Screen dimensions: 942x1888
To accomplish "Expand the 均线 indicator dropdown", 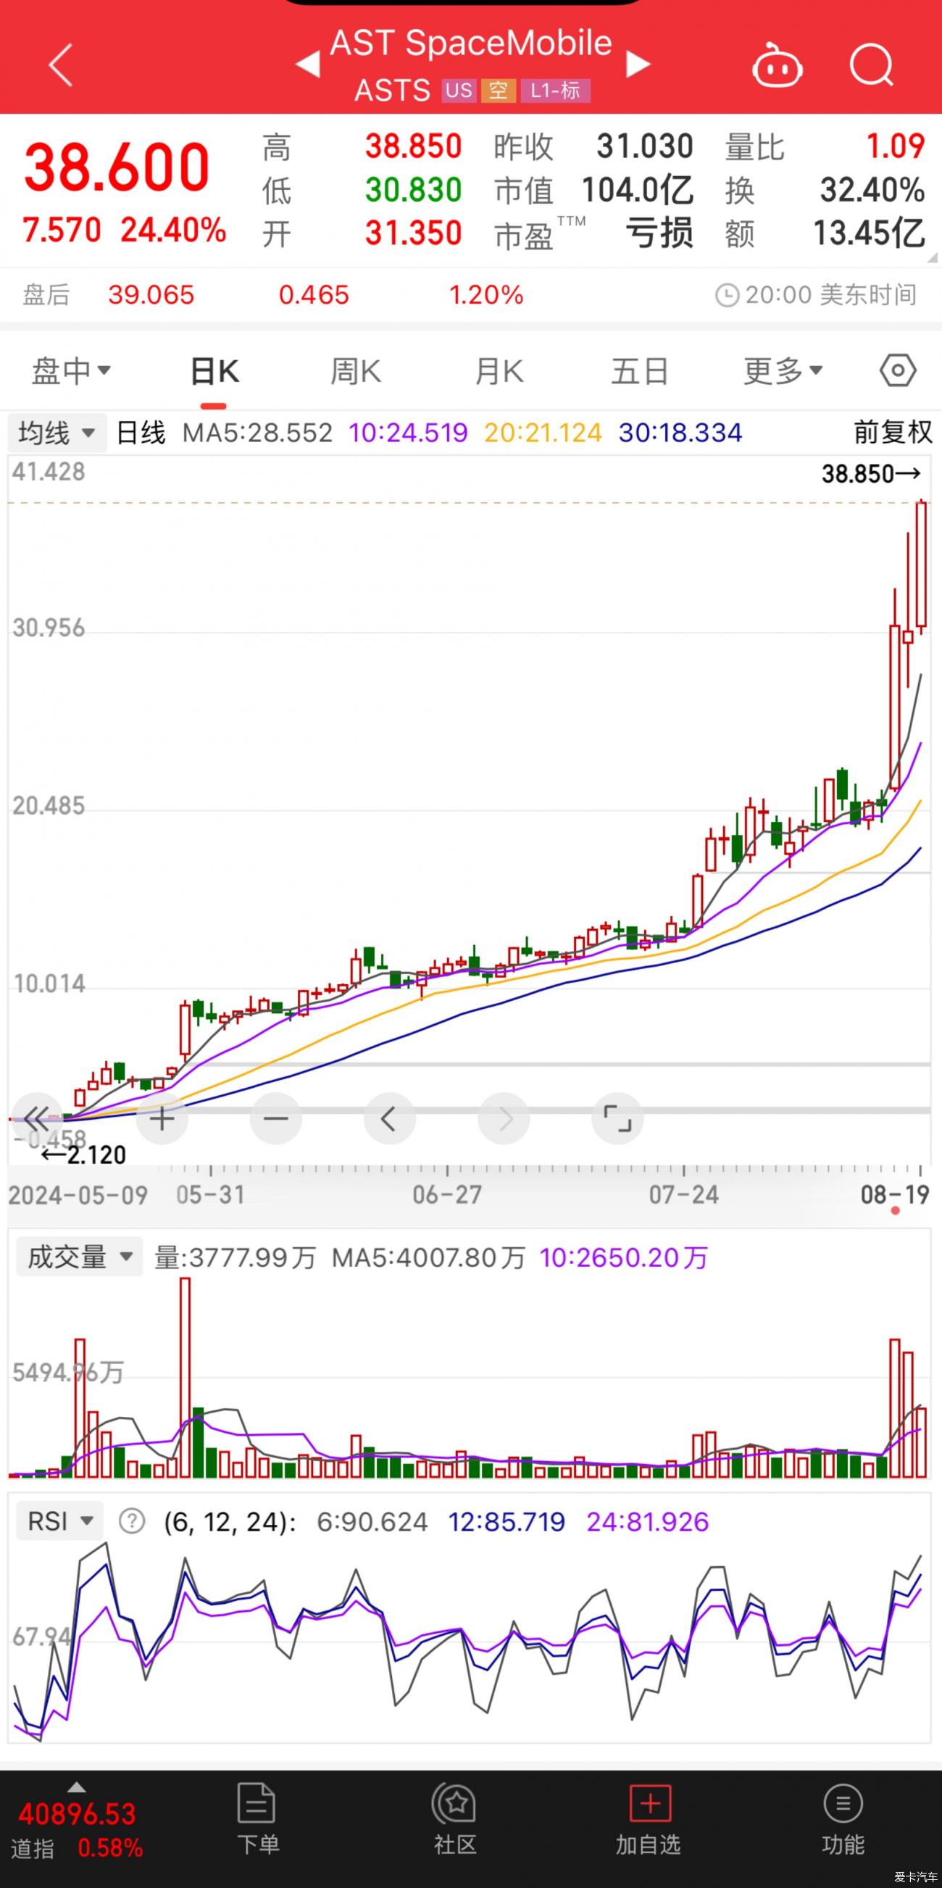I will point(57,433).
